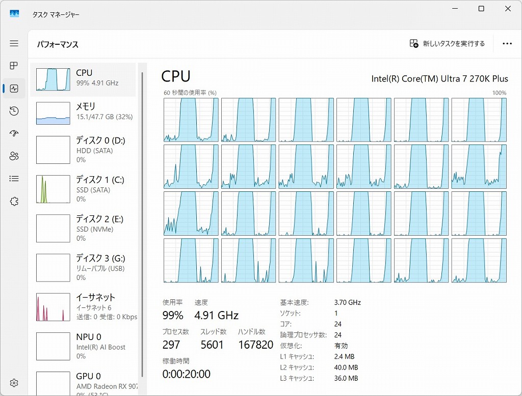Click the L1 キャッシュ 2.4 MB value

point(344,357)
